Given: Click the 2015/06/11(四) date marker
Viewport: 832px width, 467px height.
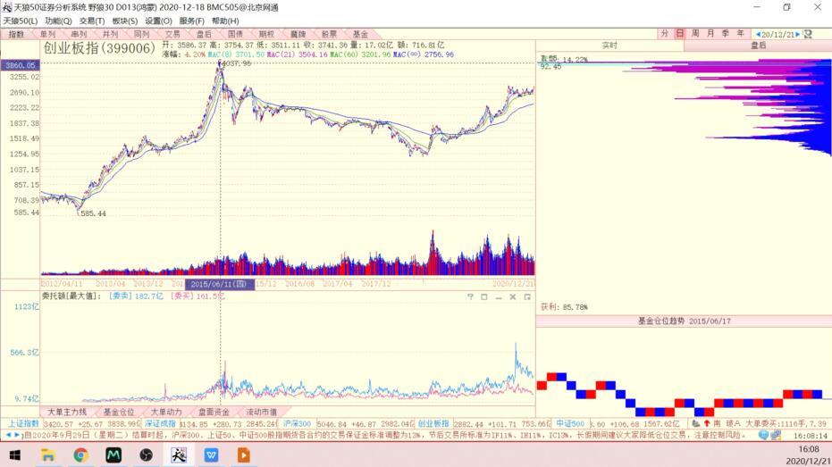Looking at the screenshot, I should pos(220,284).
